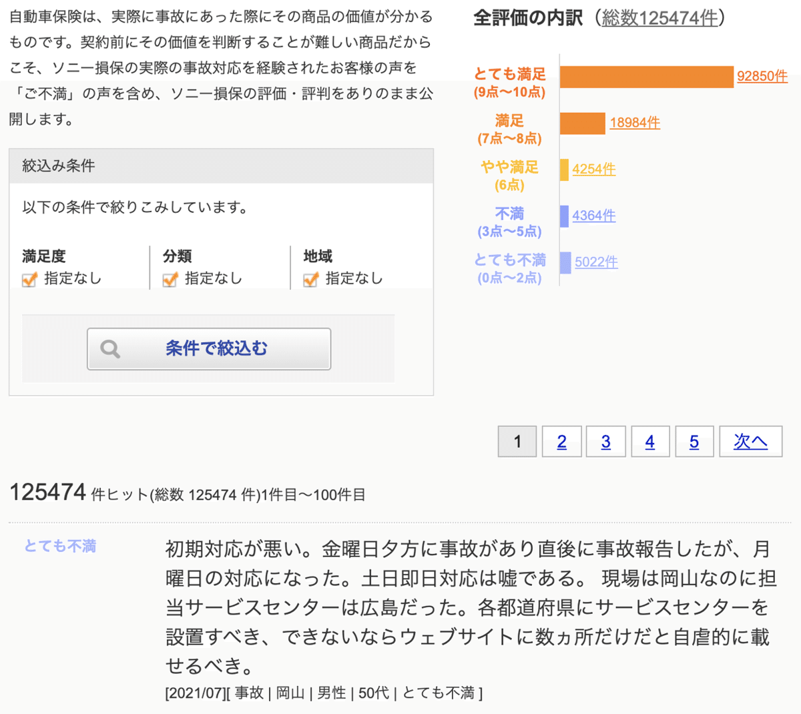Open the 総数125474件 link in the header

[x=660, y=18]
